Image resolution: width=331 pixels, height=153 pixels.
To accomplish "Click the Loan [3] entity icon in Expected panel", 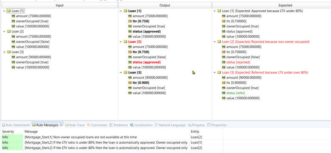I will click(219, 73).
